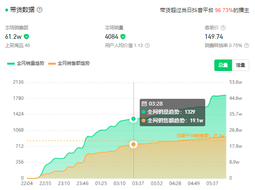The image size is (255, 190).
Task: Click green color swatch of 全网销量趋势 legend
Action: (11, 64)
